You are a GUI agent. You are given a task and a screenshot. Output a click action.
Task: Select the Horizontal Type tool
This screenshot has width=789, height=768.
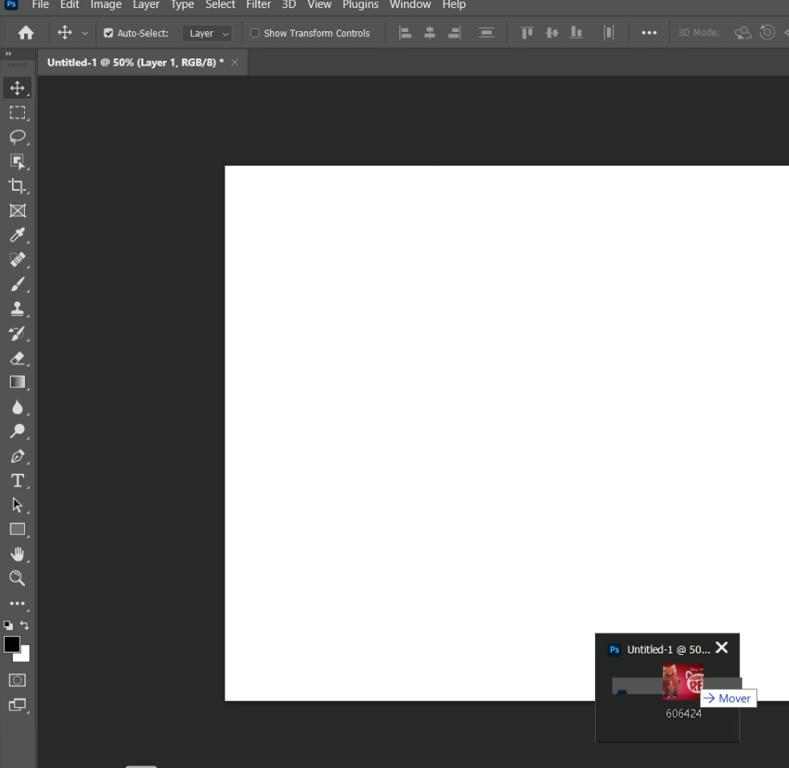(17, 480)
